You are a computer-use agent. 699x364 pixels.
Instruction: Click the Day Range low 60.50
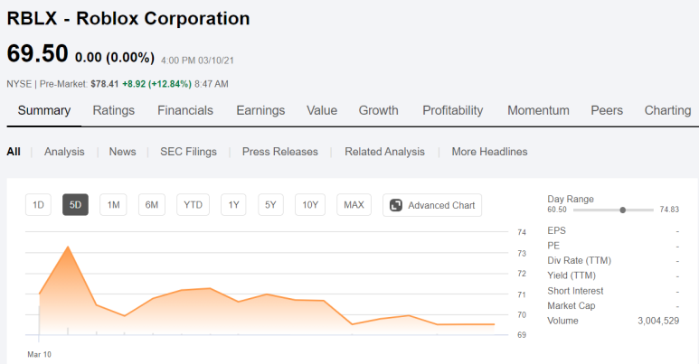[557, 210]
